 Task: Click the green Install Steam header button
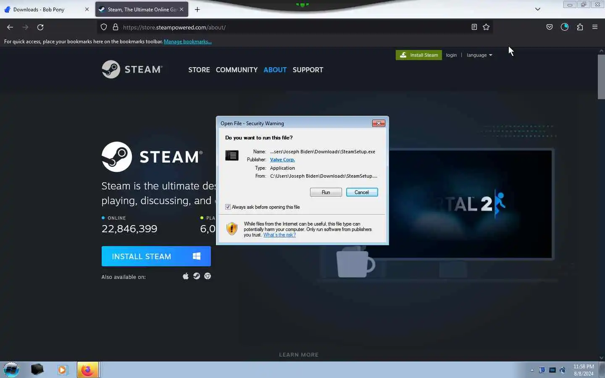(419, 55)
